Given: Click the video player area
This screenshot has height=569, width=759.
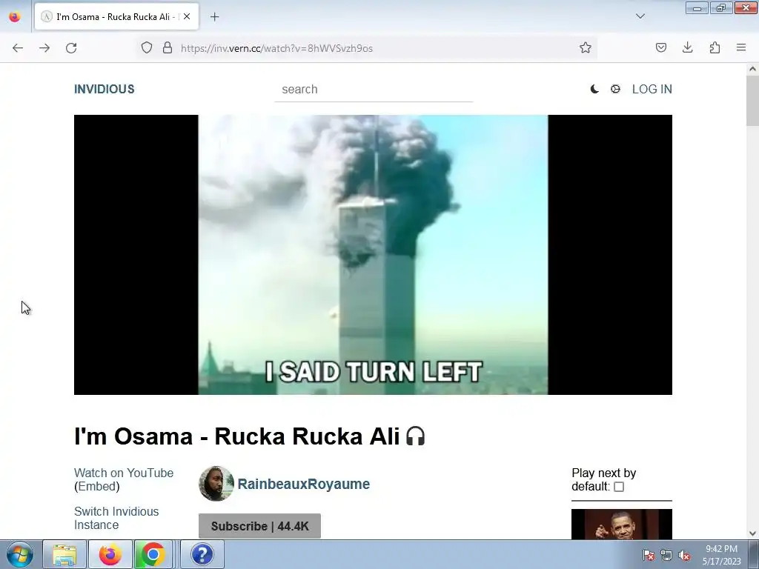Looking at the screenshot, I should coord(373,255).
